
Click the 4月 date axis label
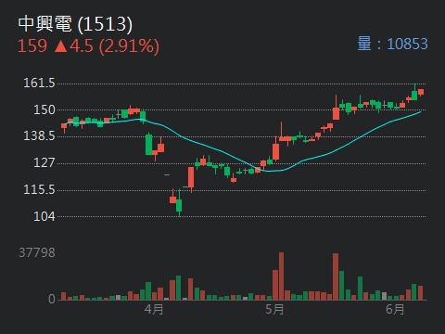click(x=154, y=309)
